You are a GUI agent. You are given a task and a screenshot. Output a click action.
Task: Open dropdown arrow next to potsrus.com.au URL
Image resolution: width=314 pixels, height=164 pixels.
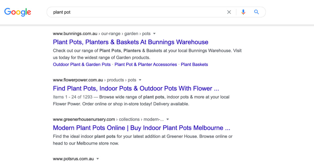[x=98, y=159]
